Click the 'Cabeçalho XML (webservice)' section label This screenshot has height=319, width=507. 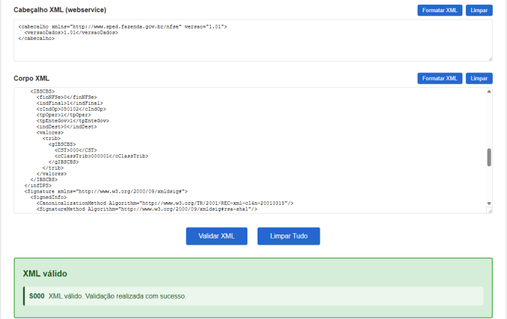pos(59,10)
